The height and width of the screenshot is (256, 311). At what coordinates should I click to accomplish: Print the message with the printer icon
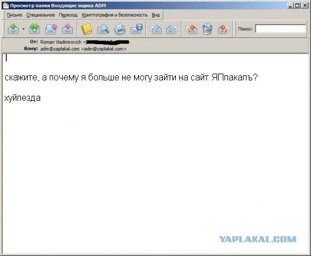[120, 29]
